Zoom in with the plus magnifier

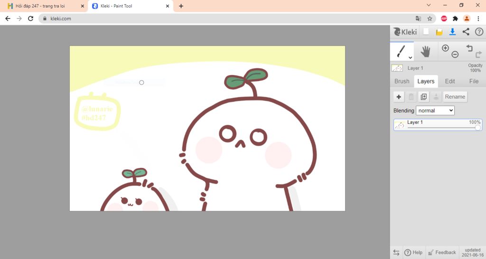445,48
